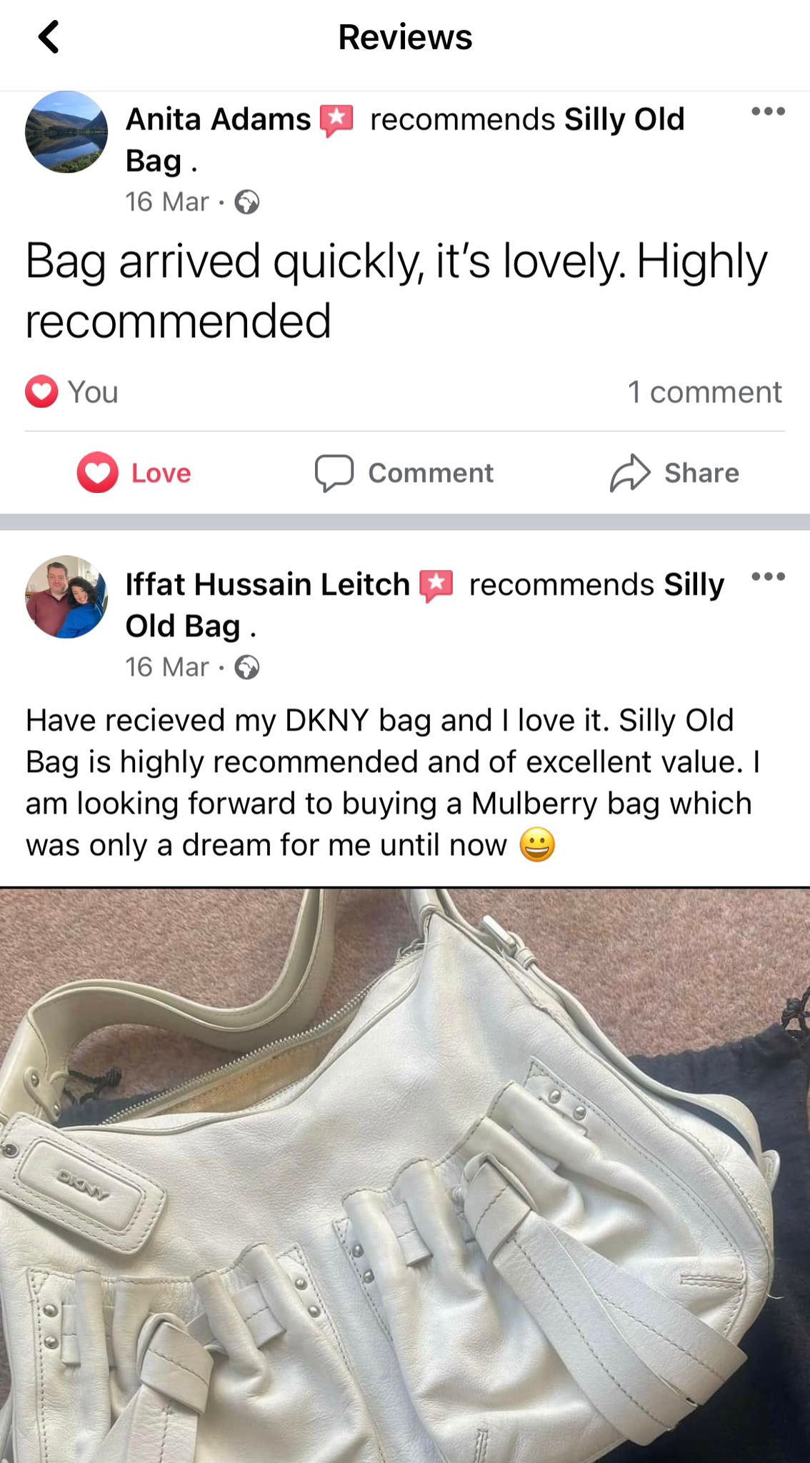The height and width of the screenshot is (1463, 810).
Task: Tap the globe icon under Iffat's name
Action: (247, 668)
